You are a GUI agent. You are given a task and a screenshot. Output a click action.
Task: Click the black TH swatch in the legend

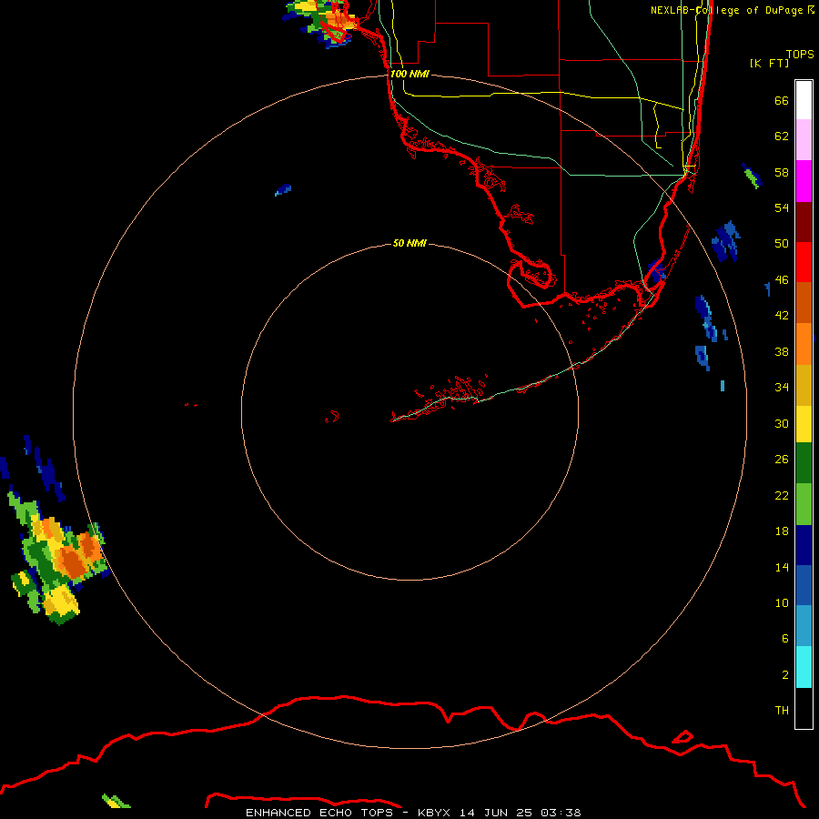[804, 708]
